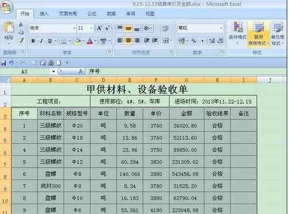Set top vertical alignment
The image size is (289, 214).
click(120, 28)
